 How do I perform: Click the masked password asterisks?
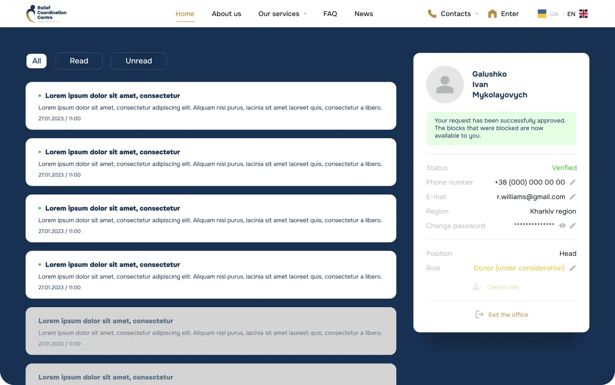pos(534,225)
